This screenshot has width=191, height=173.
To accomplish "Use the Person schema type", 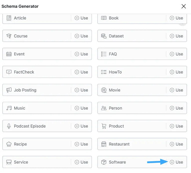I will (176, 108).
